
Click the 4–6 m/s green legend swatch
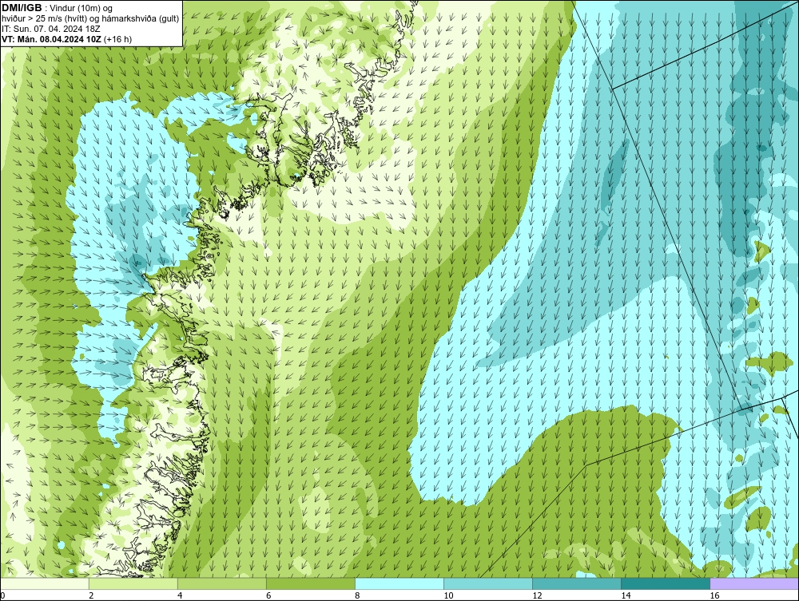pos(222,583)
